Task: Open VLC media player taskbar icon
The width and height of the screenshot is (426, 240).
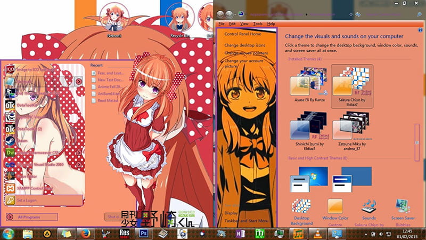Action: (317, 234)
